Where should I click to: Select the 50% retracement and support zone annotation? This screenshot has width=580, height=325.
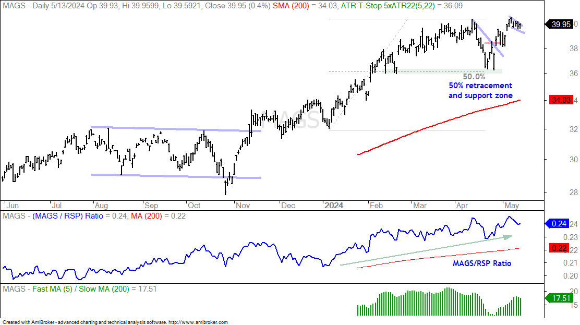coord(480,91)
